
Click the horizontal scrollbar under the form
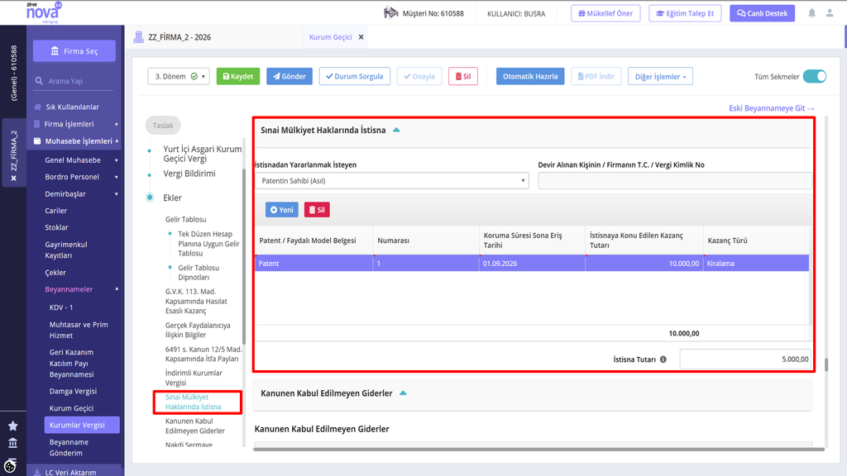[x=538, y=449]
